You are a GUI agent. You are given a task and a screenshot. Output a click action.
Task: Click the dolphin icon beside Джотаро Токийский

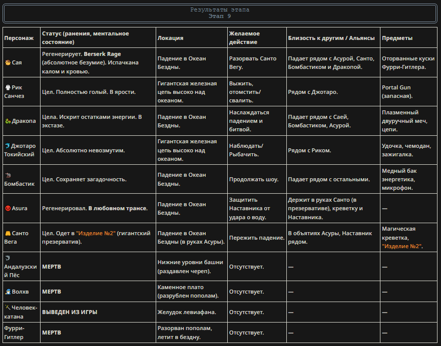8,146
